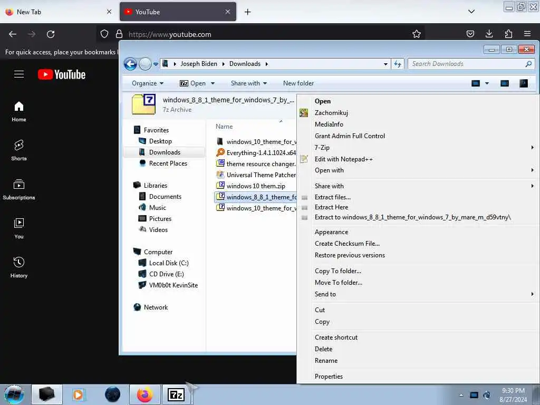Screen dimensions: 540x405
Task: Open YouTube Subscriptions
Action: tap(19, 189)
